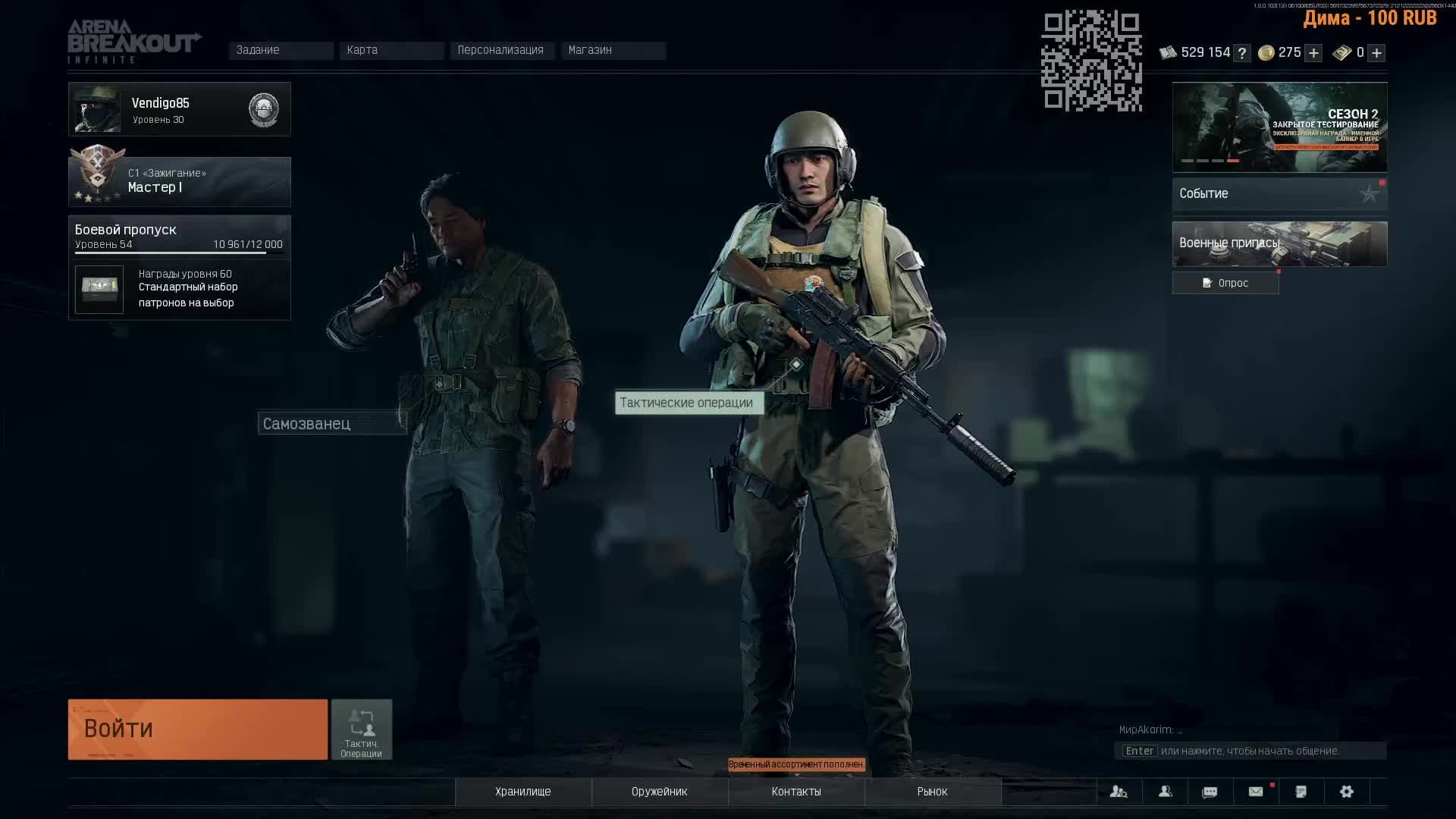
Task: Open the friends list icon
Action: pos(1166,792)
